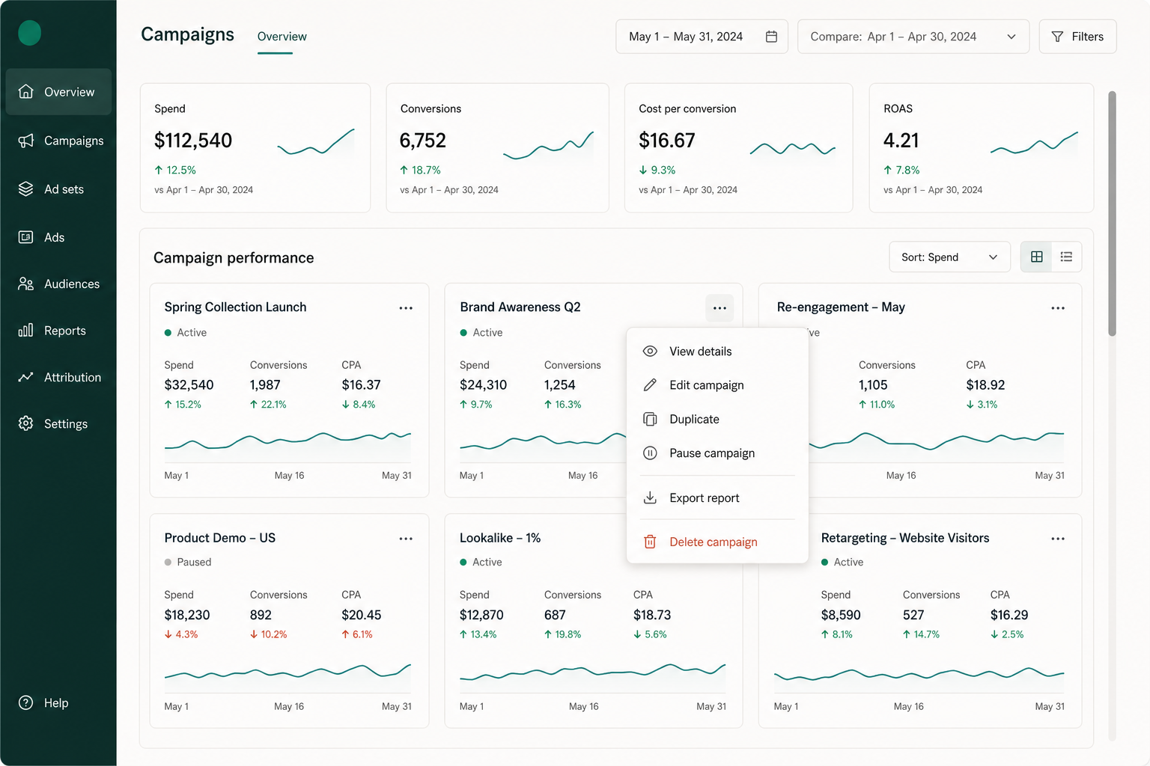Open Help question mark icon

click(26, 703)
